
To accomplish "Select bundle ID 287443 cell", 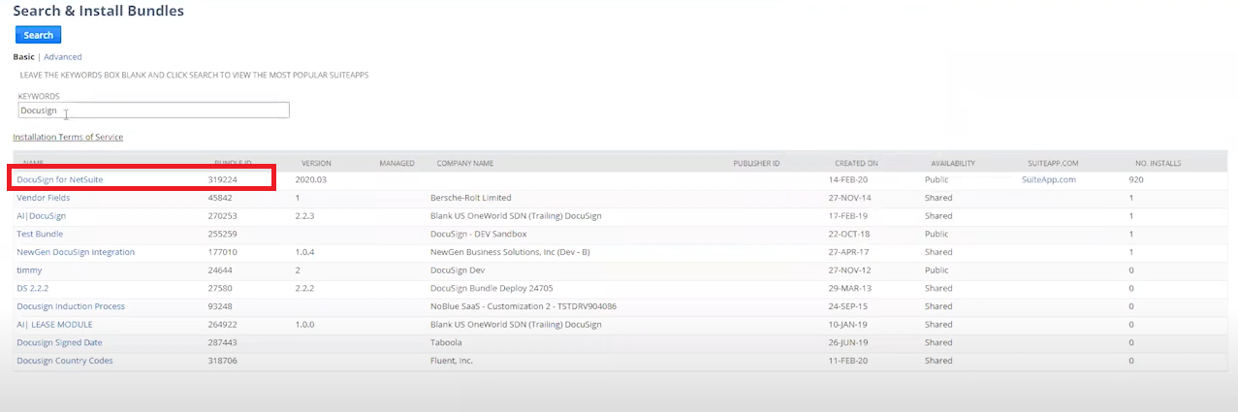I will pyautogui.click(x=223, y=342).
